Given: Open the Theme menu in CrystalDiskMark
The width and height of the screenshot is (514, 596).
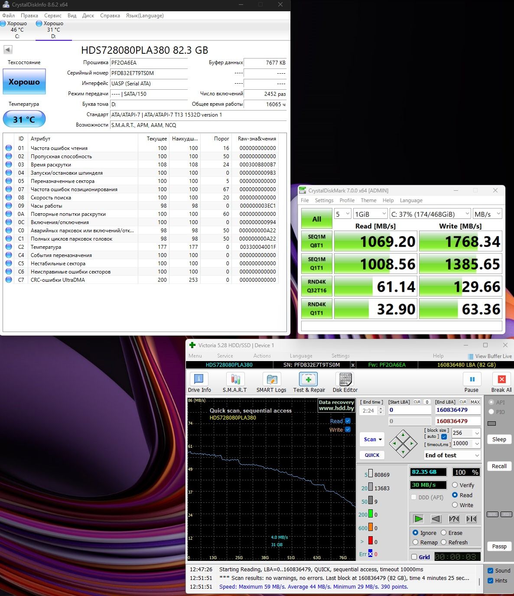Looking at the screenshot, I should pos(368,200).
